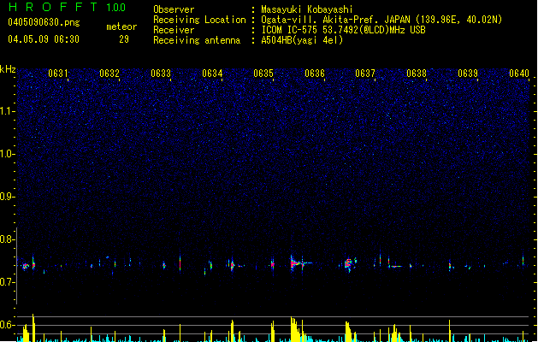Click the 0.6 frequency axis label

pyautogui.click(x=8, y=325)
